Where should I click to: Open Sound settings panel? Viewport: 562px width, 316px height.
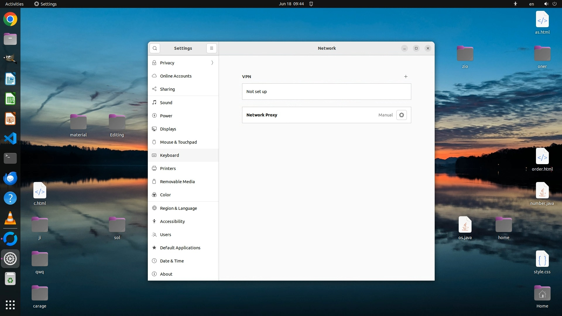(166, 103)
